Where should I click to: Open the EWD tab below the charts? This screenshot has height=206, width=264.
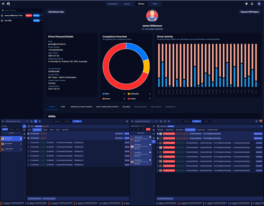click(x=63, y=107)
